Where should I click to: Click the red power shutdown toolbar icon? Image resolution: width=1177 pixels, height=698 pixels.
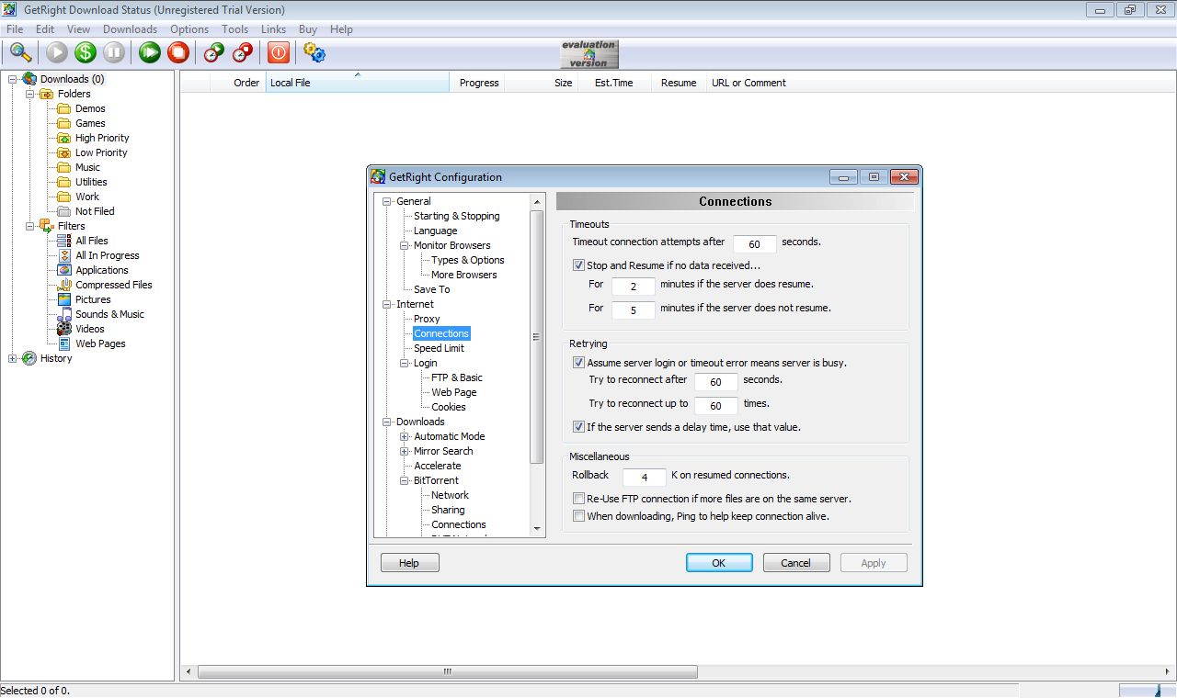pos(279,52)
